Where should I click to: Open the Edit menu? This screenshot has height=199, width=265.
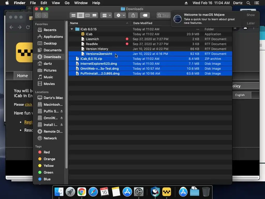point(44,3)
